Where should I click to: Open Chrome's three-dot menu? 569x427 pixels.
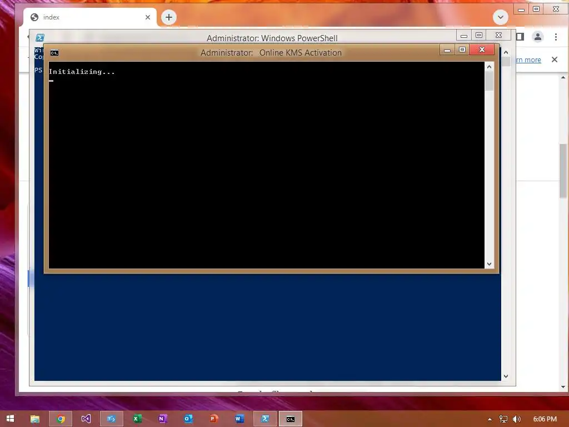(556, 37)
